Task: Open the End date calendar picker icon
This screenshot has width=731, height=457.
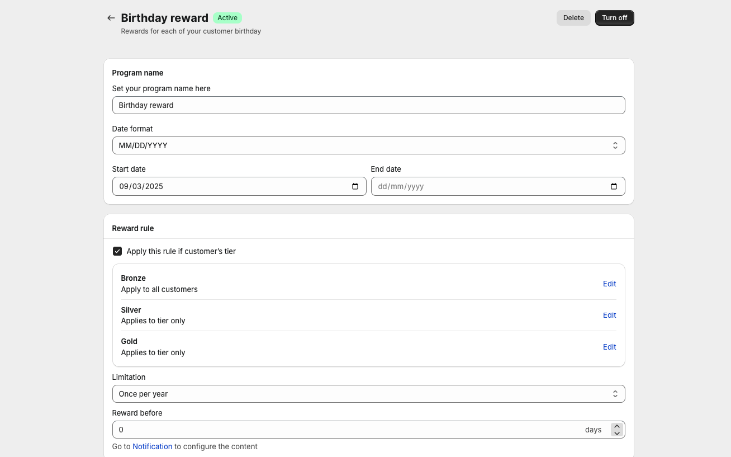Action: [x=614, y=186]
